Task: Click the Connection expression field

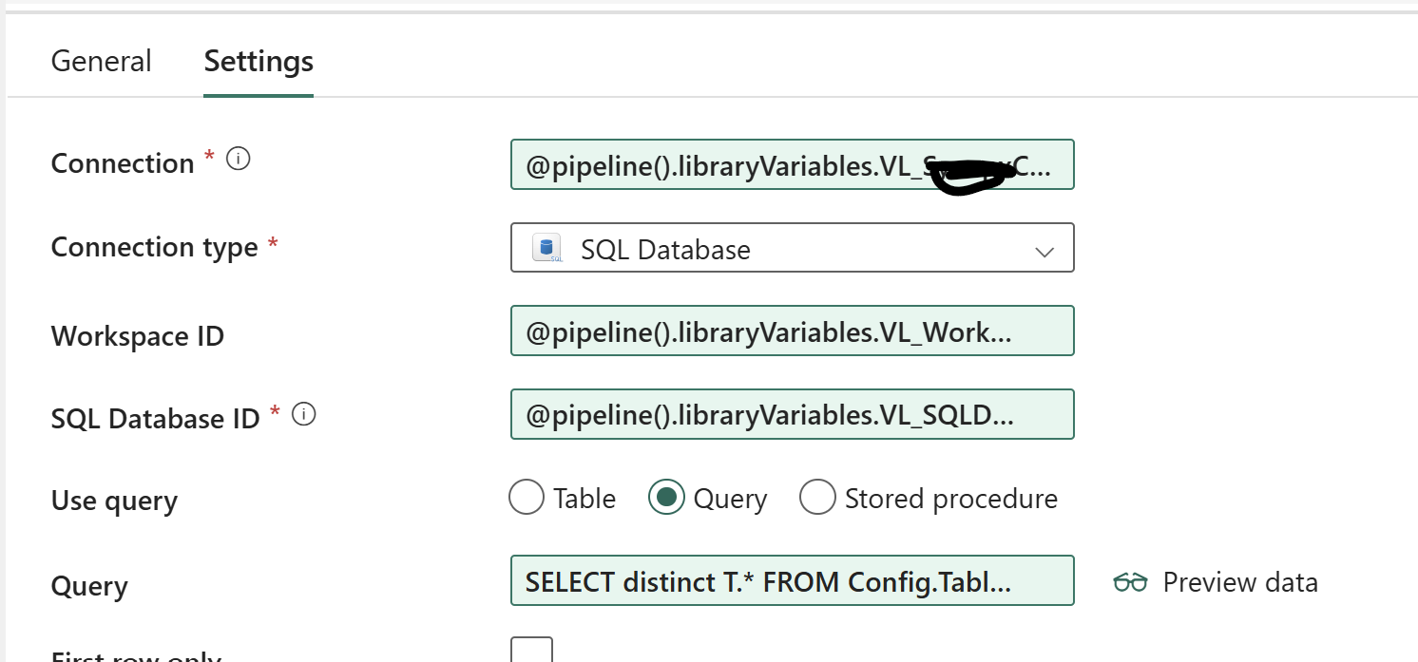Action: tap(793, 164)
